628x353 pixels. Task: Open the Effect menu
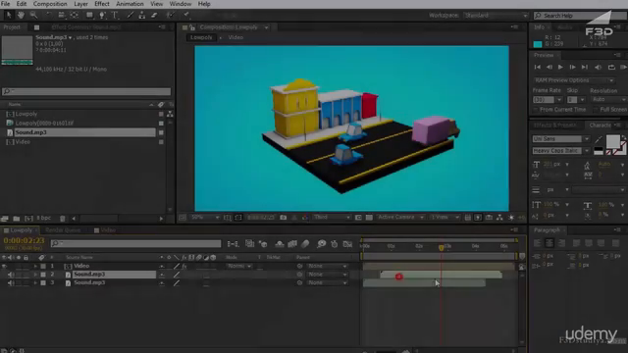(102, 4)
